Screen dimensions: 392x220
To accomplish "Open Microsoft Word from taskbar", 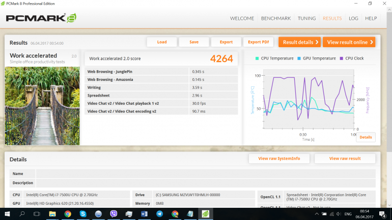I will (144, 214).
